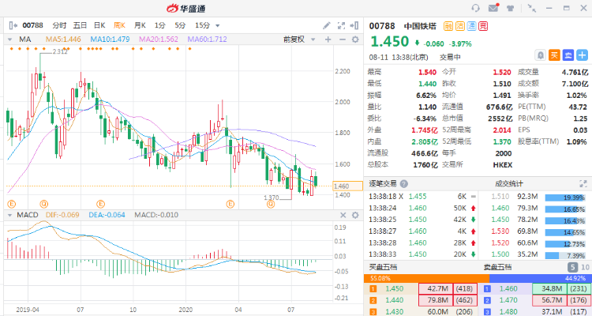Viewport: 592px width, 316px height.
Task: Zoom out chart with minus icon
Action: coord(342,39)
